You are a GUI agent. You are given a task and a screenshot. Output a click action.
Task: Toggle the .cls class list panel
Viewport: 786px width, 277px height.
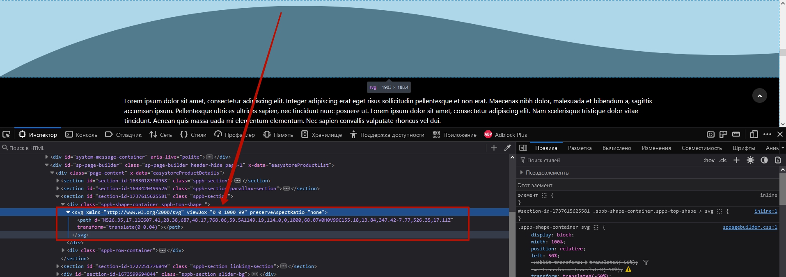pyautogui.click(x=723, y=160)
